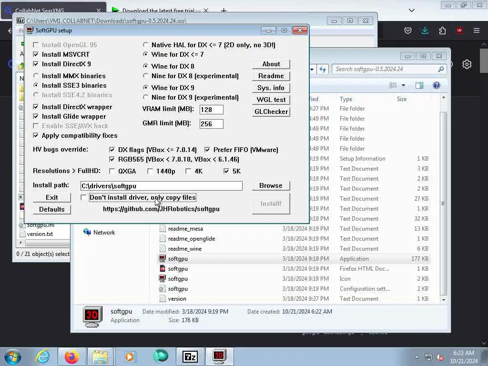Open the Firefox extensions puzzle icon
The width and height of the screenshot is (488, 366).
tap(442, 30)
